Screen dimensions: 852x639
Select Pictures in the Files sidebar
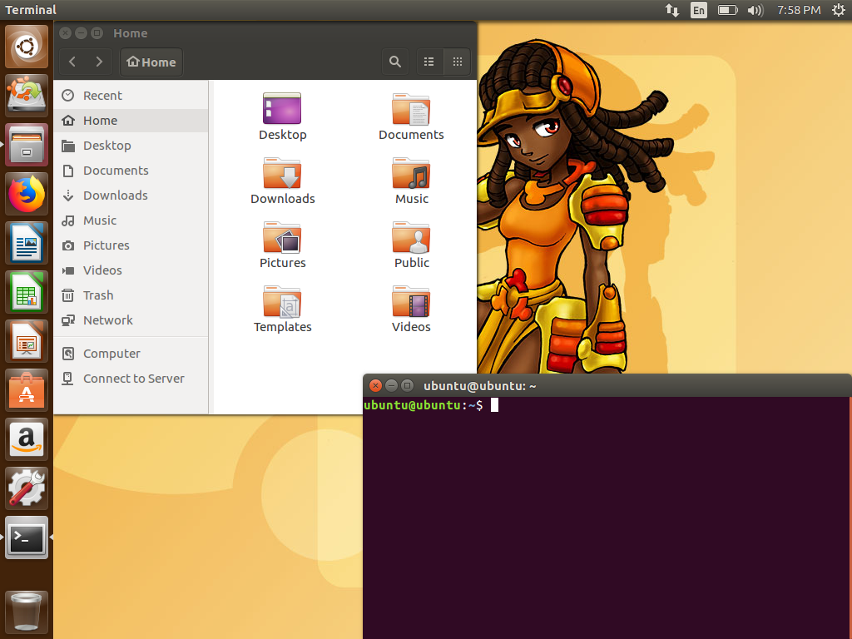131,245
